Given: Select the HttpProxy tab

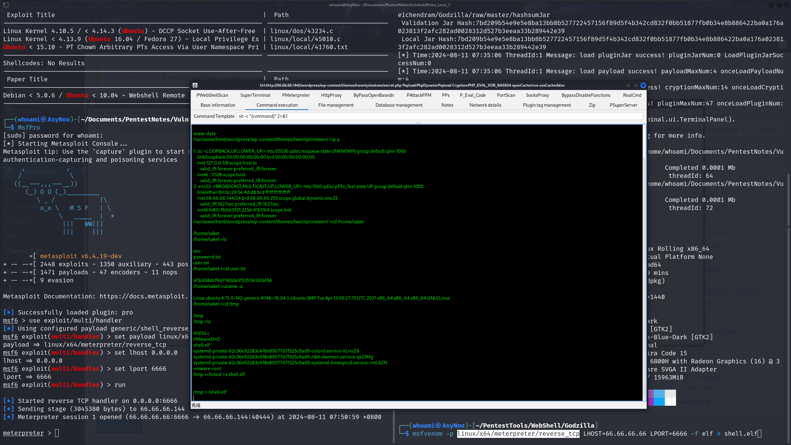Looking at the screenshot, I should pos(331,95).
